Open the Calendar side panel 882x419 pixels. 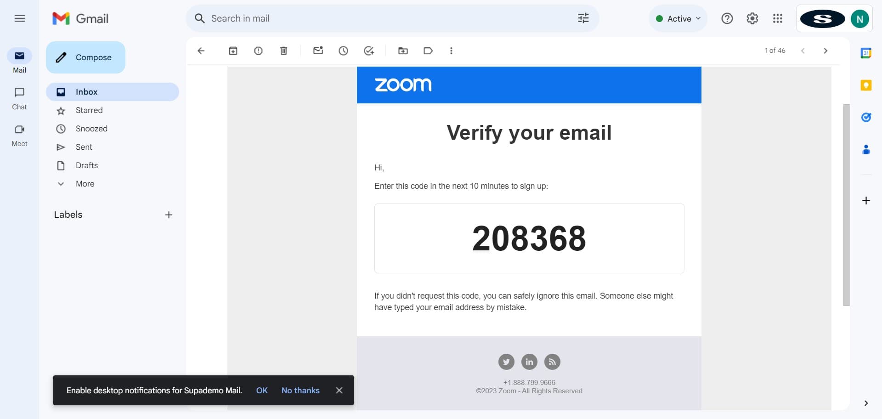tap(866, 53)
